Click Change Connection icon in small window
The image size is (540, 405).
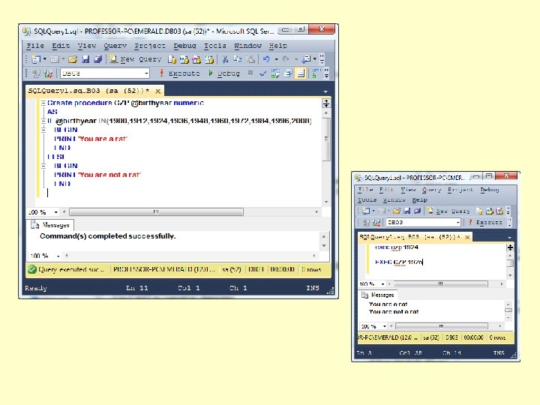(x=376, y=223)
